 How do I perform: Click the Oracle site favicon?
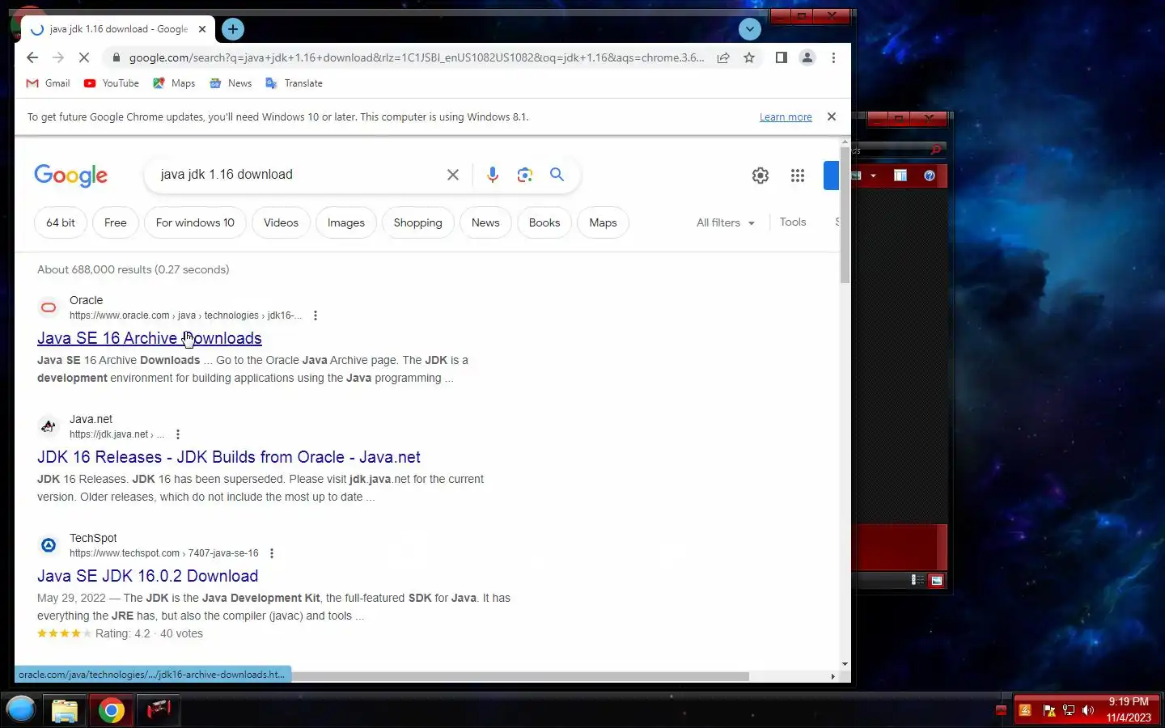click(x=49, y=307)
